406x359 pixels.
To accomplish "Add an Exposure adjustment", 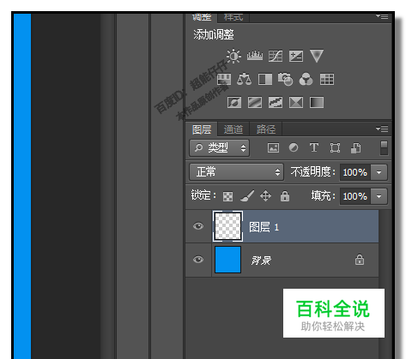I will tap(296, 56).
